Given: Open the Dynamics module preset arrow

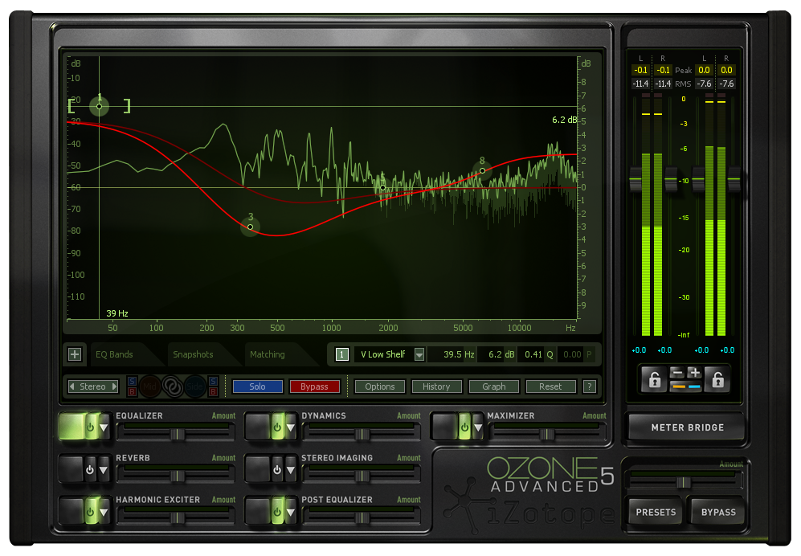Looking at the screenshot, I should point(291,427).
